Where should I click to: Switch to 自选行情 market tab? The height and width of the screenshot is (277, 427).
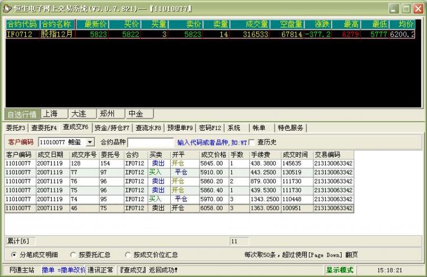click(x=22, y=114)
